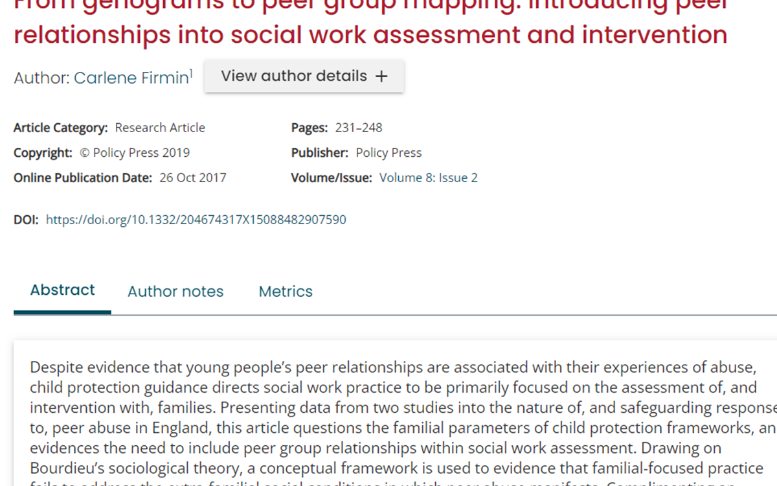Click the bold DOI label
Viewport: 777px width, 486px height.
26,220
